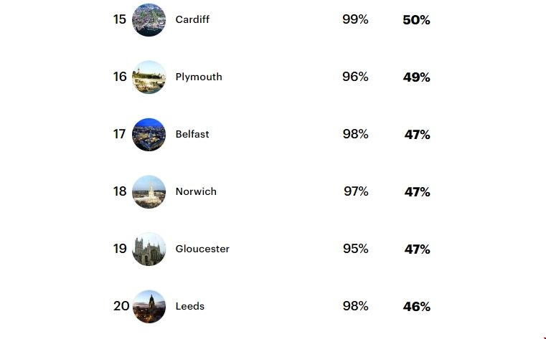Click the Norwich cathedral thumbnail image
Viewport: 546px width, 339px height.
click(x=149, y=192)
